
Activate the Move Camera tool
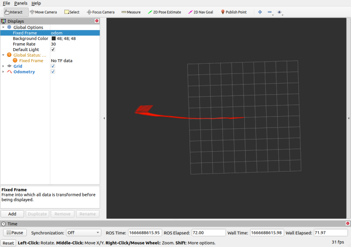(x=43, y=12)
